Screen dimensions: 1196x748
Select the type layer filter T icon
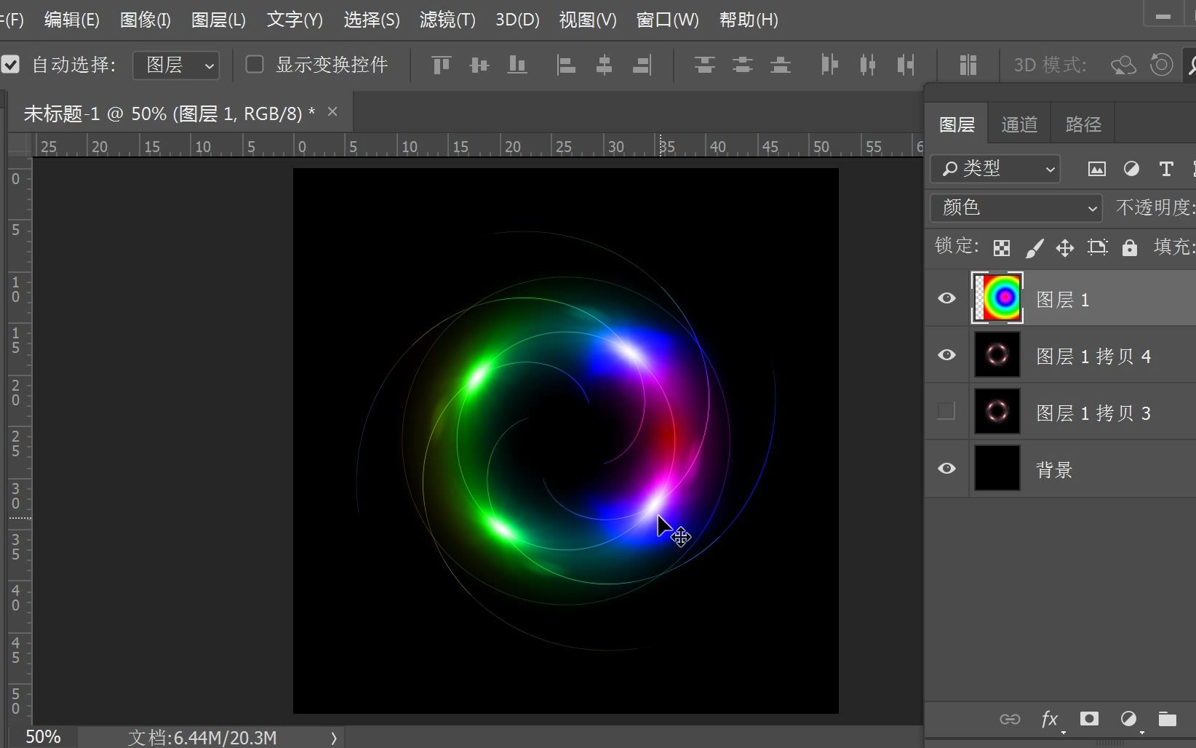pos(1165,169)
